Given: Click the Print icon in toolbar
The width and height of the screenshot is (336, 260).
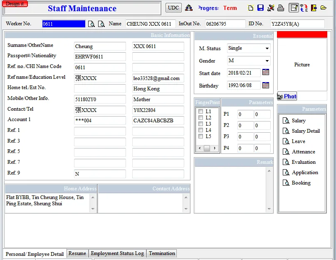Looking at the screenshot, I should coord(281,8).
